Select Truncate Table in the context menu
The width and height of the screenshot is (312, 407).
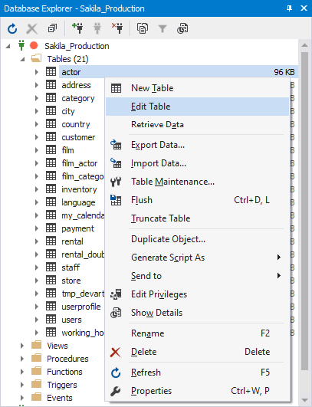(197, 218)
